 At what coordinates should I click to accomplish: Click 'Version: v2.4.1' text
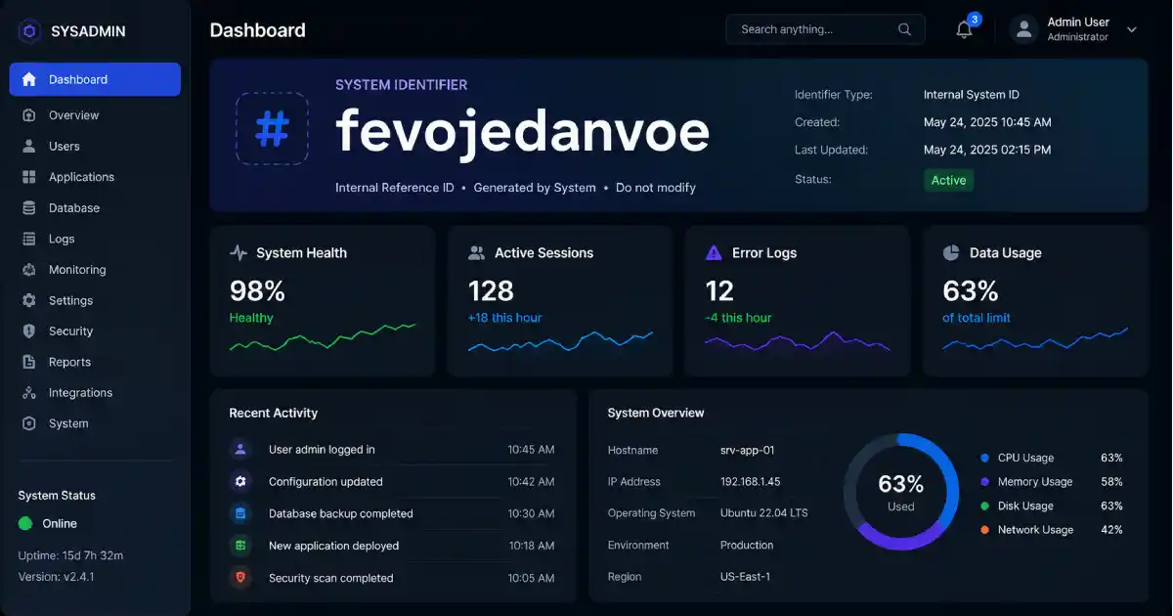coord(57,577)
